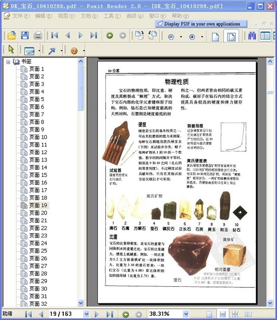The image size is (277, 320).
Task: Click the binoculars search icon
Action: tap(252, 36)
